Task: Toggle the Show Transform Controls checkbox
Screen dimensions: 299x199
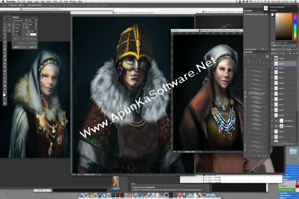Action: 26,5
